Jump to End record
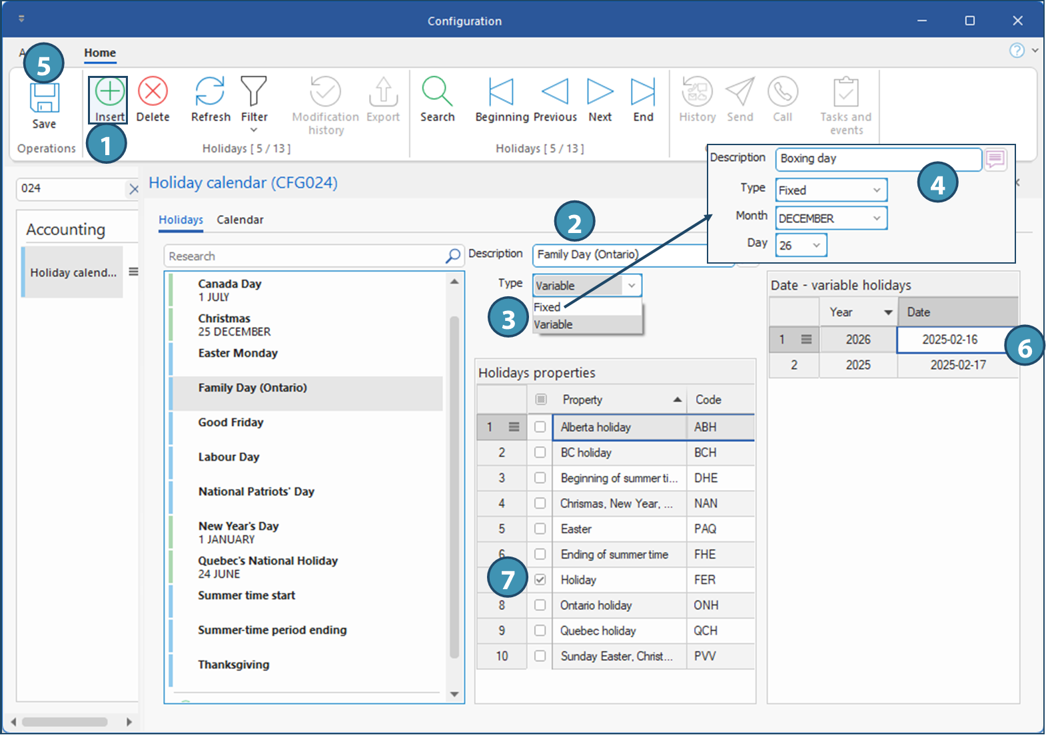 643,92
